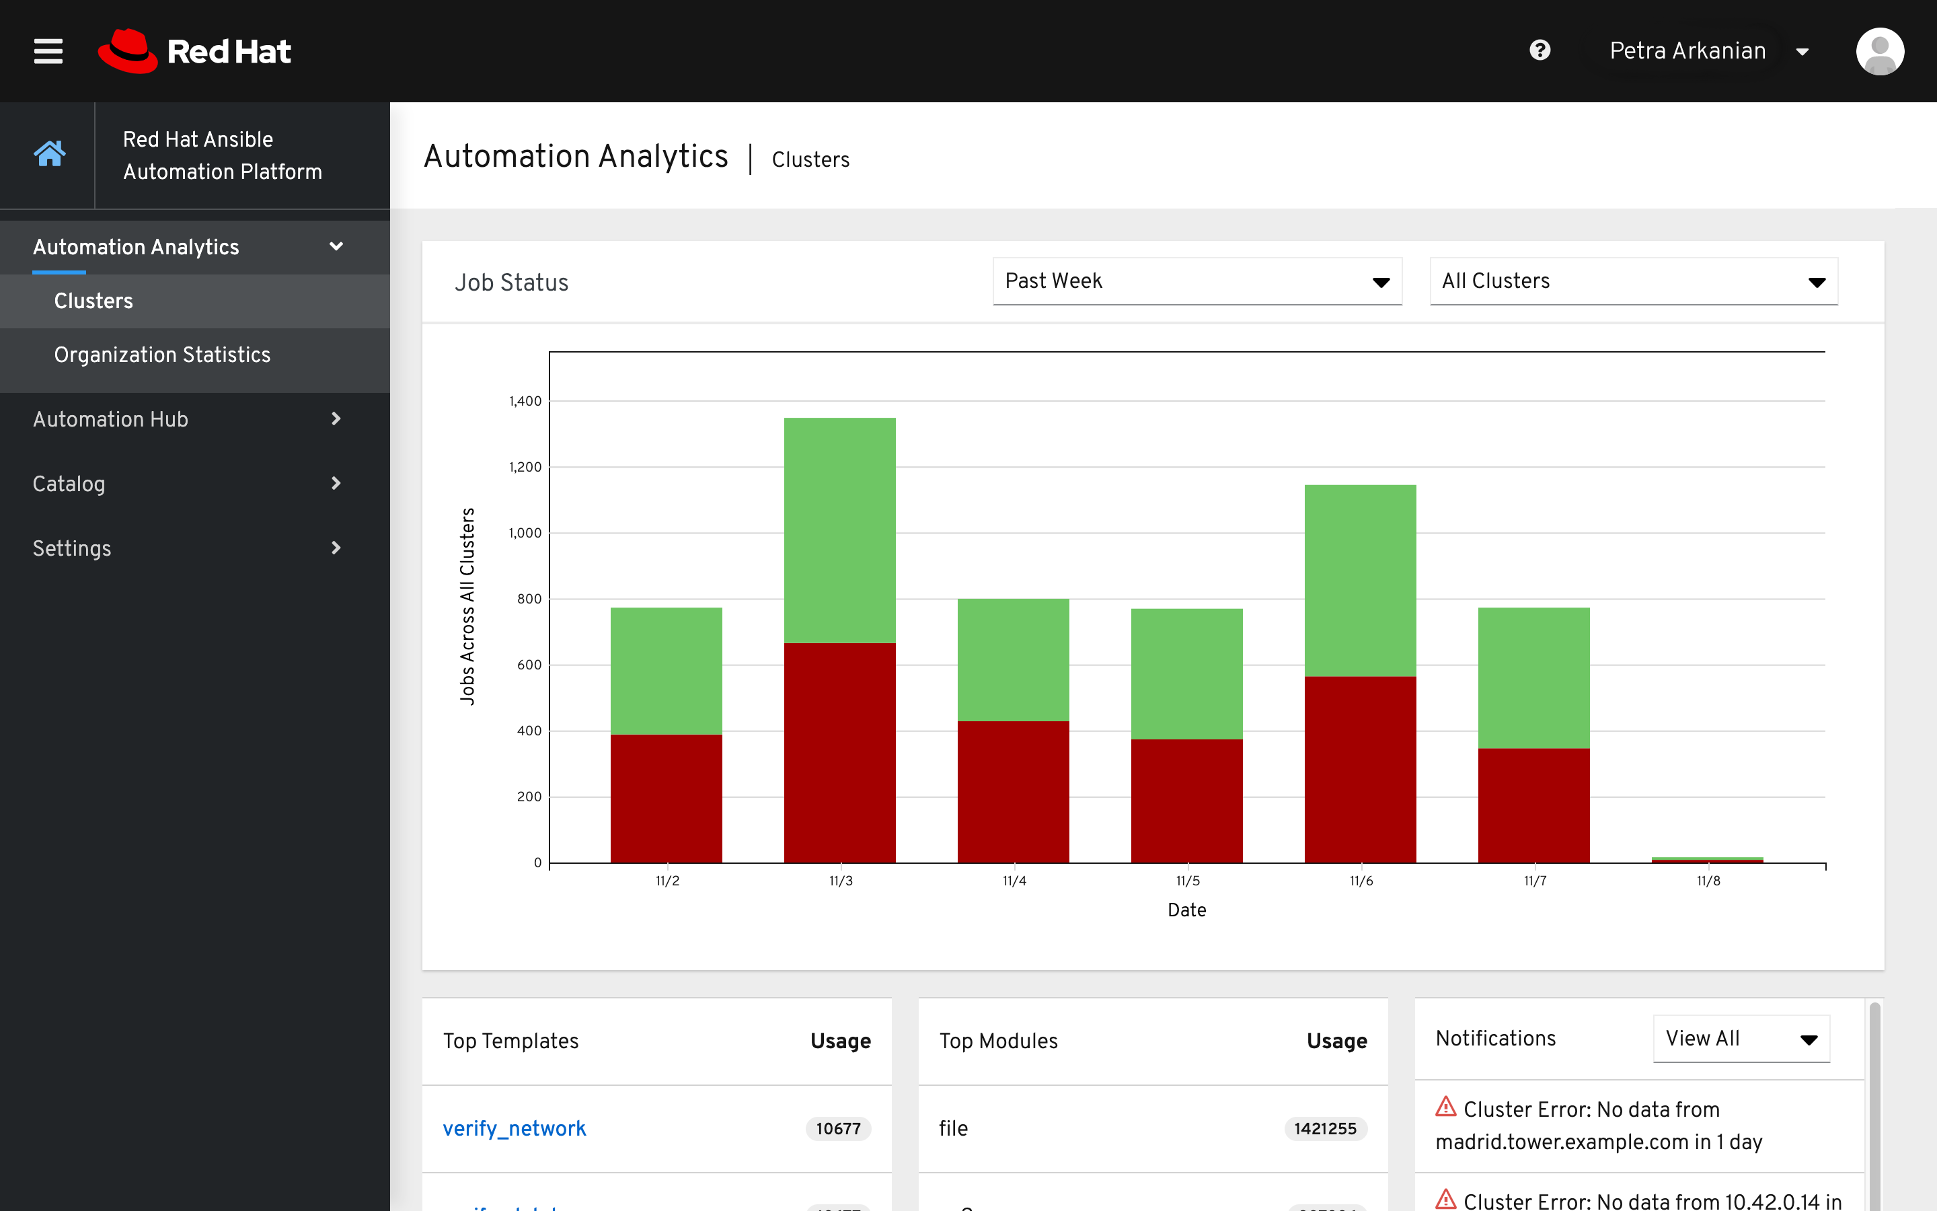Open the verify_network template link
Screen dimensions: 1937x1211
514,1128
